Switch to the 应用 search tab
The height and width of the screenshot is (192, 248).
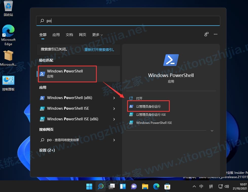click(56, 35)
